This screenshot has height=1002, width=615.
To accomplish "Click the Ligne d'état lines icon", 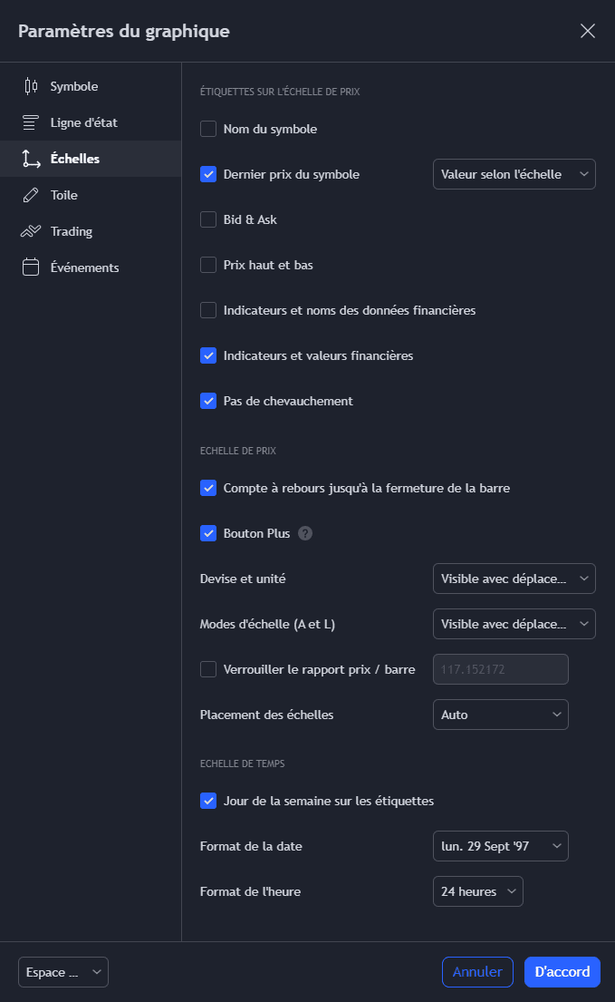I will (31, 122).
